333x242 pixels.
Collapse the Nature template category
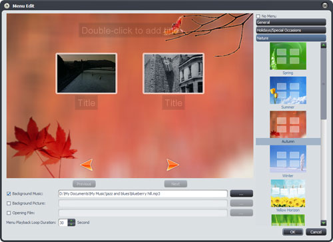[x=291, y=38]
